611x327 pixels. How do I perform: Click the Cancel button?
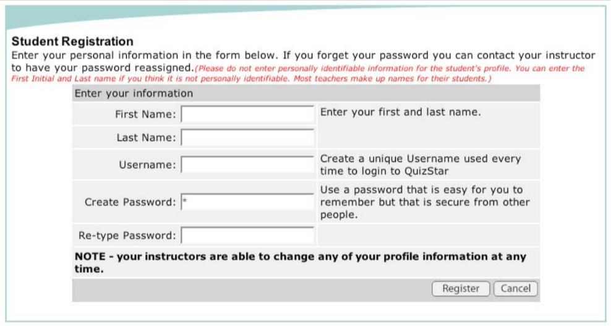(x=516, y=289)
